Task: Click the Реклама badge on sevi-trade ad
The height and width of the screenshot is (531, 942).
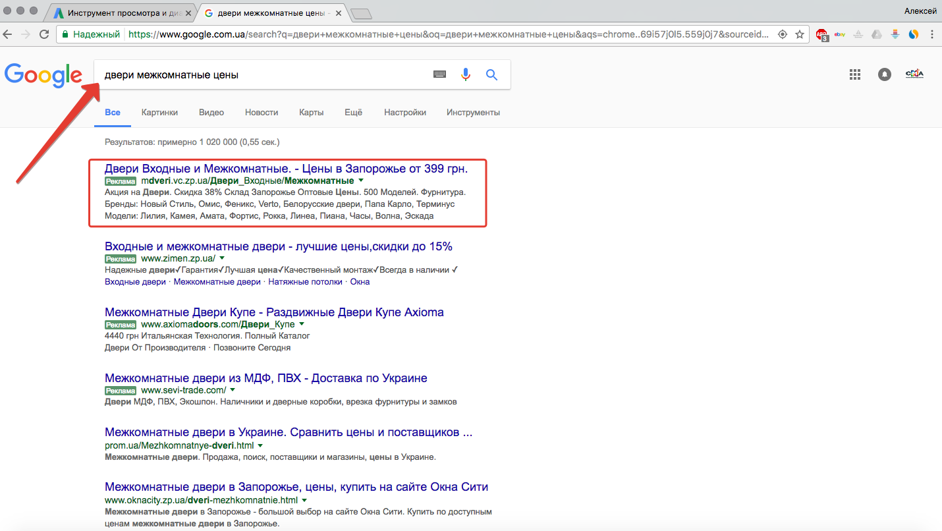Action: 121,391
